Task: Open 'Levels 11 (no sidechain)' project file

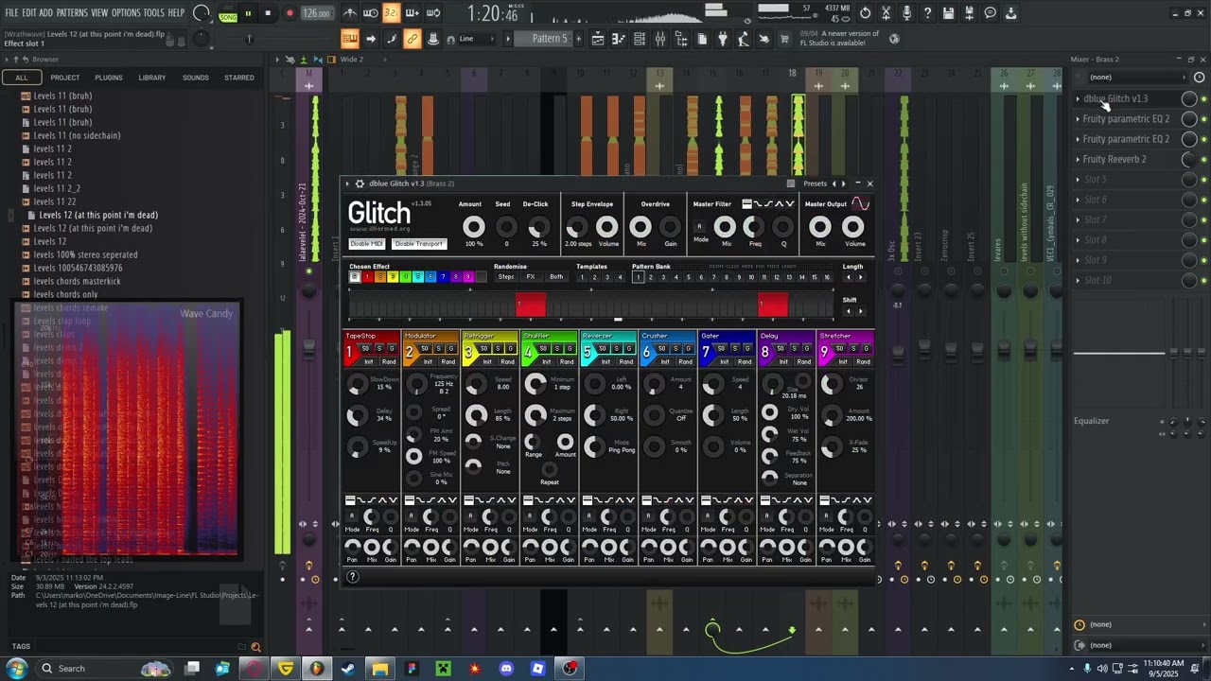Action: (77, 135)
